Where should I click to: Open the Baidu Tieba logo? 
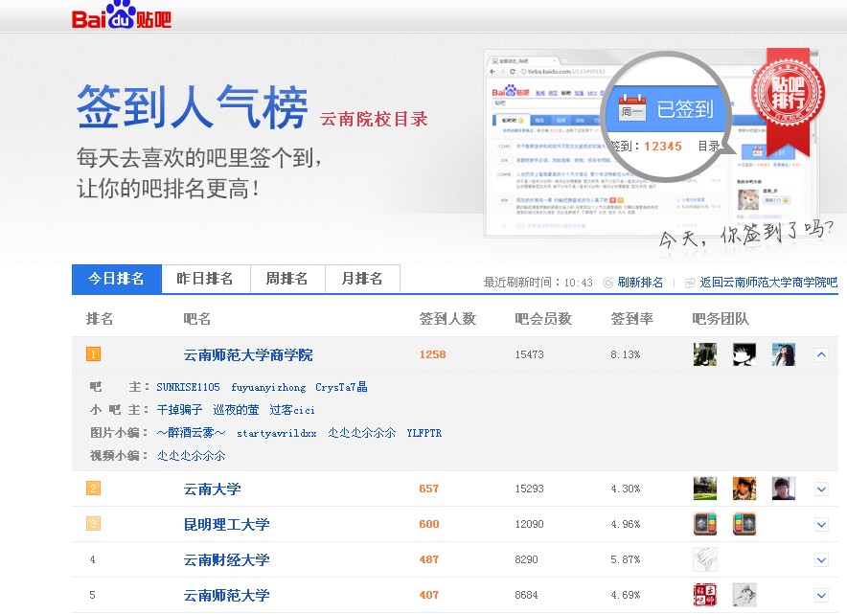coord(122,15)
